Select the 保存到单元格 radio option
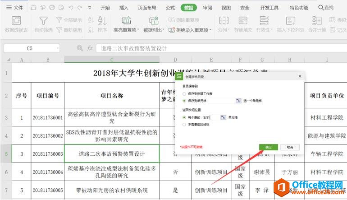 (x=184, y=100)
